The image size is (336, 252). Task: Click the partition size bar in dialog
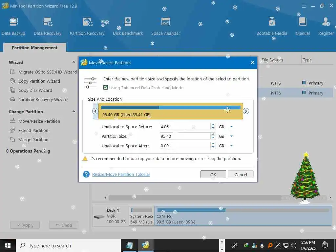tap(171, 111)
